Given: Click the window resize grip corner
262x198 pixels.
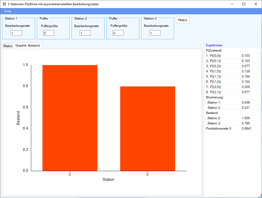Looking at the screenshot, I should pyautogui.click(x=260, y=196).
